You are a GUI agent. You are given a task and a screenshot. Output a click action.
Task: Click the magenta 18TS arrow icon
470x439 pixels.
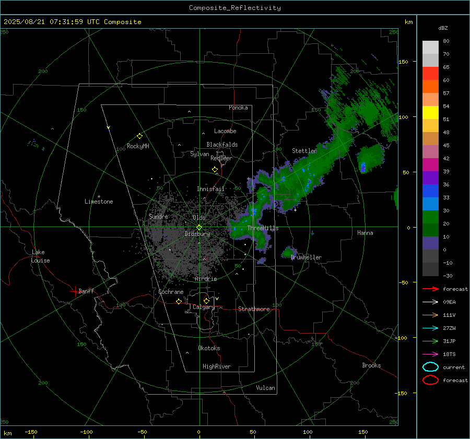430,354
